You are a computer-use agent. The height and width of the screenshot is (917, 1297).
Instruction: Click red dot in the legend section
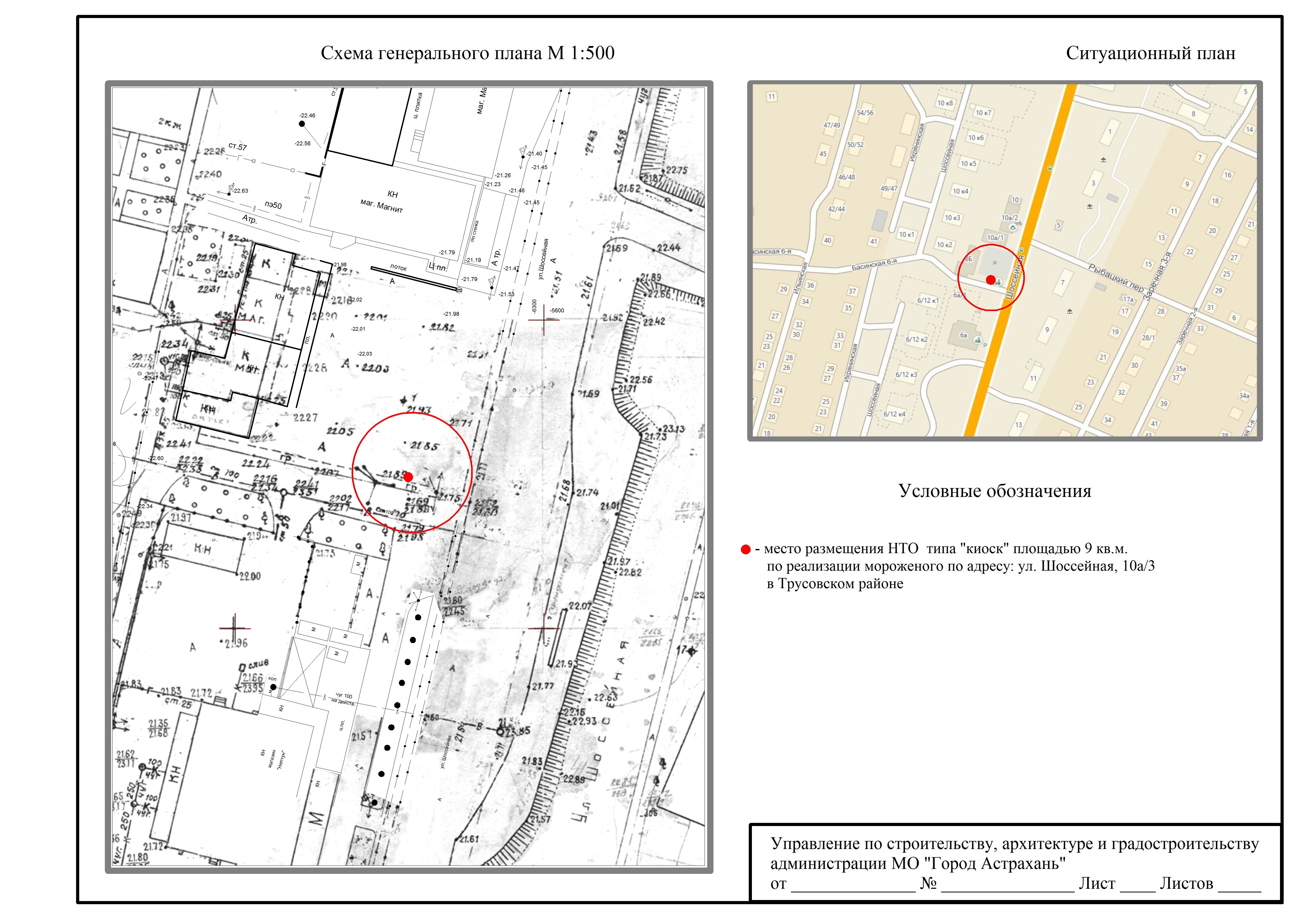(746, 549)
